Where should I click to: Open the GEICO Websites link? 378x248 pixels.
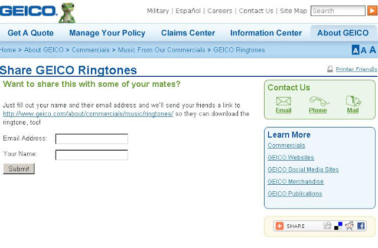pos(291,158)
